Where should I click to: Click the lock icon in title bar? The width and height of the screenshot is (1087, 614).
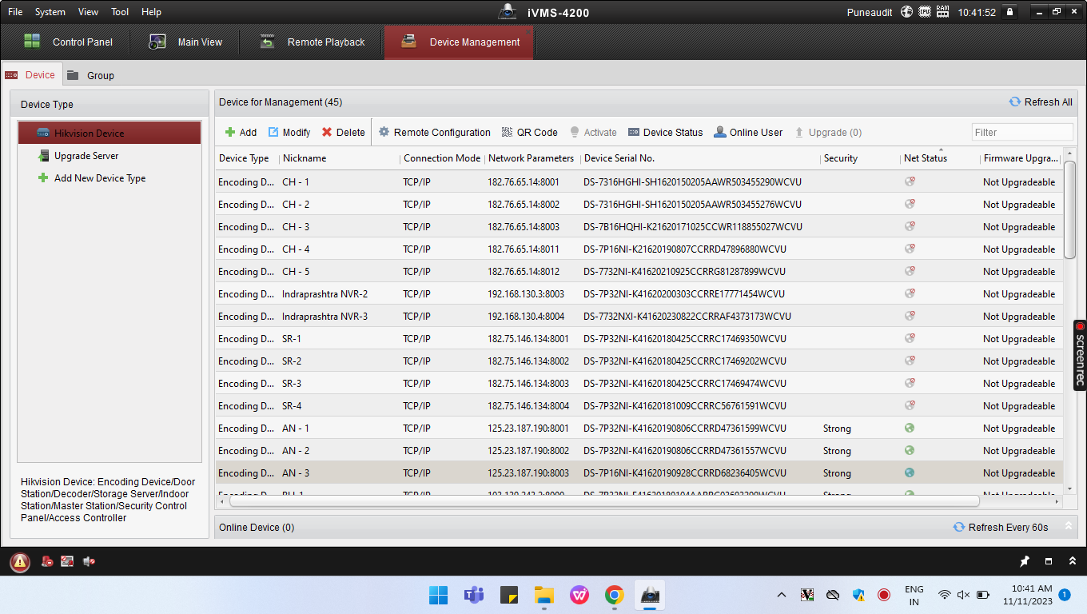click(1010, 12)
